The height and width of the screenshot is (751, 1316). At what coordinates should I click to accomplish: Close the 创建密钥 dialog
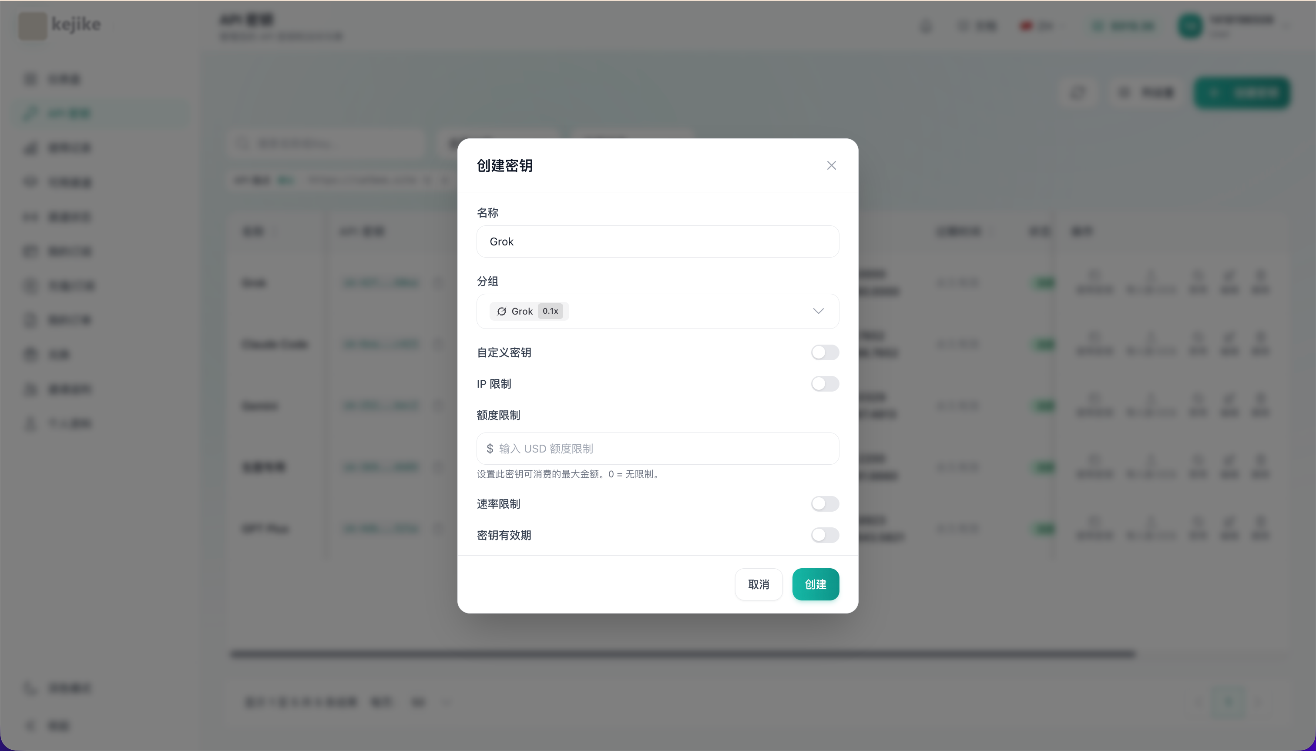tap(831, 165)
